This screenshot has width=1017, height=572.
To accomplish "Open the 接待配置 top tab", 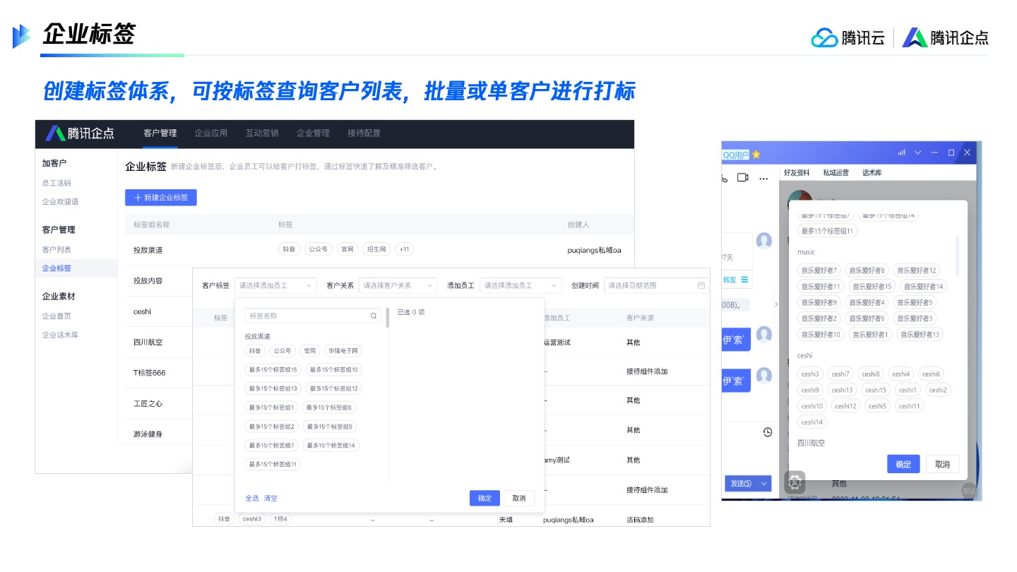I will [364, 133].
